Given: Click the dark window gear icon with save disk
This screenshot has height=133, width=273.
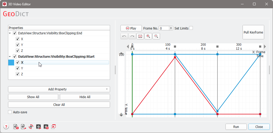Looking at the screenshot, I should point(46,127).
